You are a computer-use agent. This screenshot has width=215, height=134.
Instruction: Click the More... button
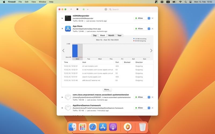(x=107, y=90)
